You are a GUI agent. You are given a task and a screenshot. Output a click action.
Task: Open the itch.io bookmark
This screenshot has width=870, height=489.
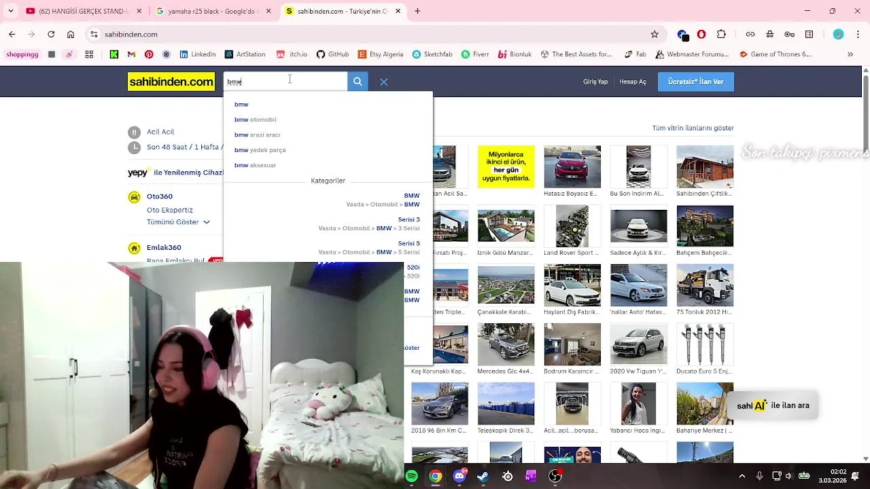tap(292, 54)
